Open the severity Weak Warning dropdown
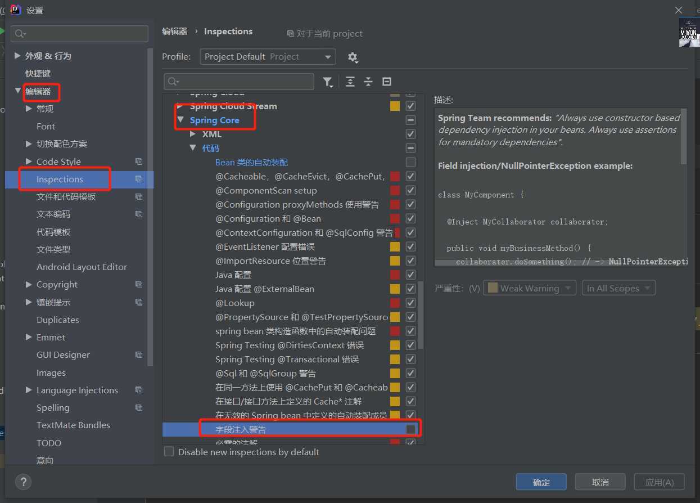The width and height of the screenshot is (700, 503). (x=530, y=288)
